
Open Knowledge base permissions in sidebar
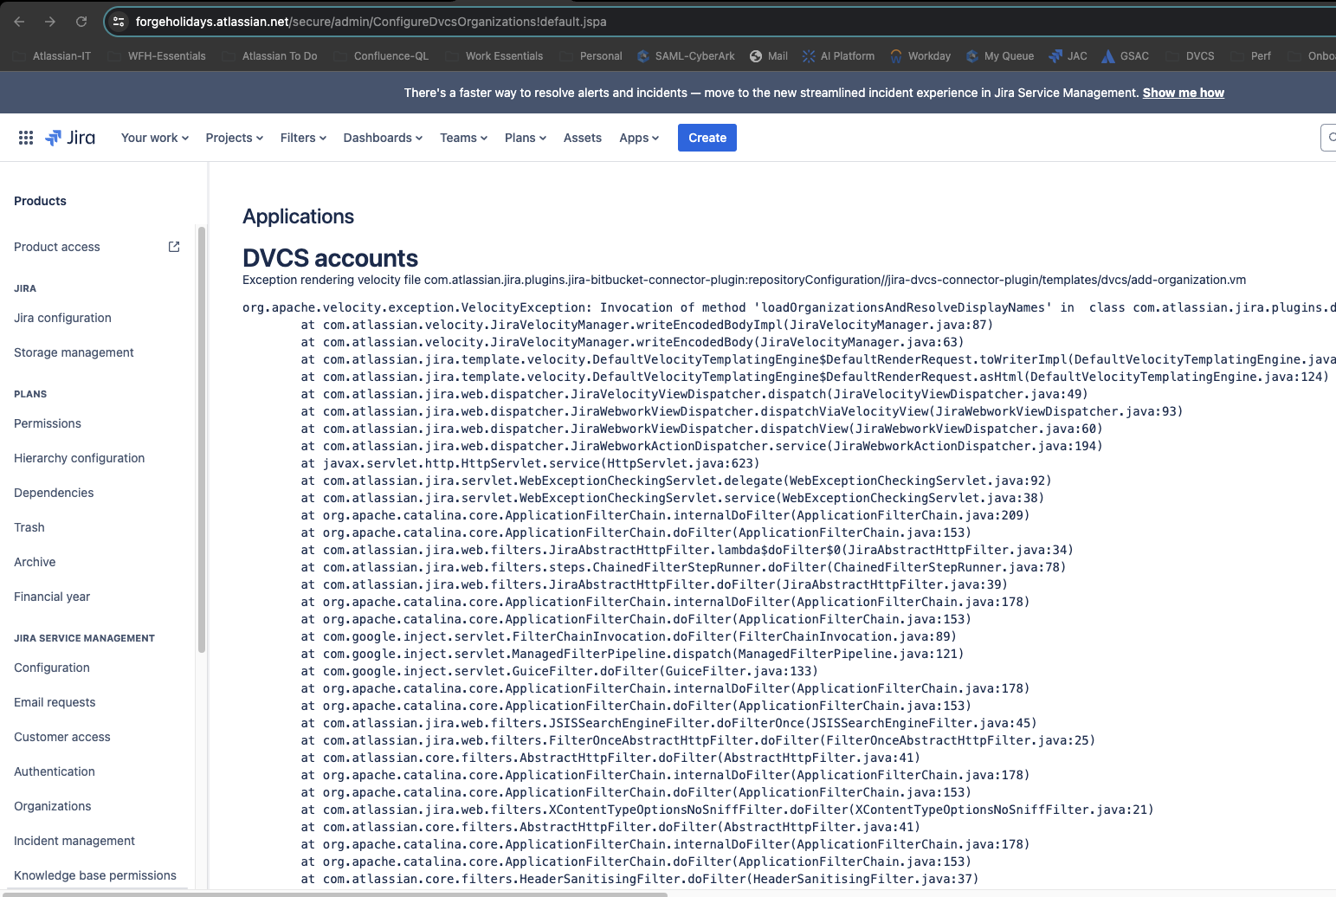coord(95,875)
